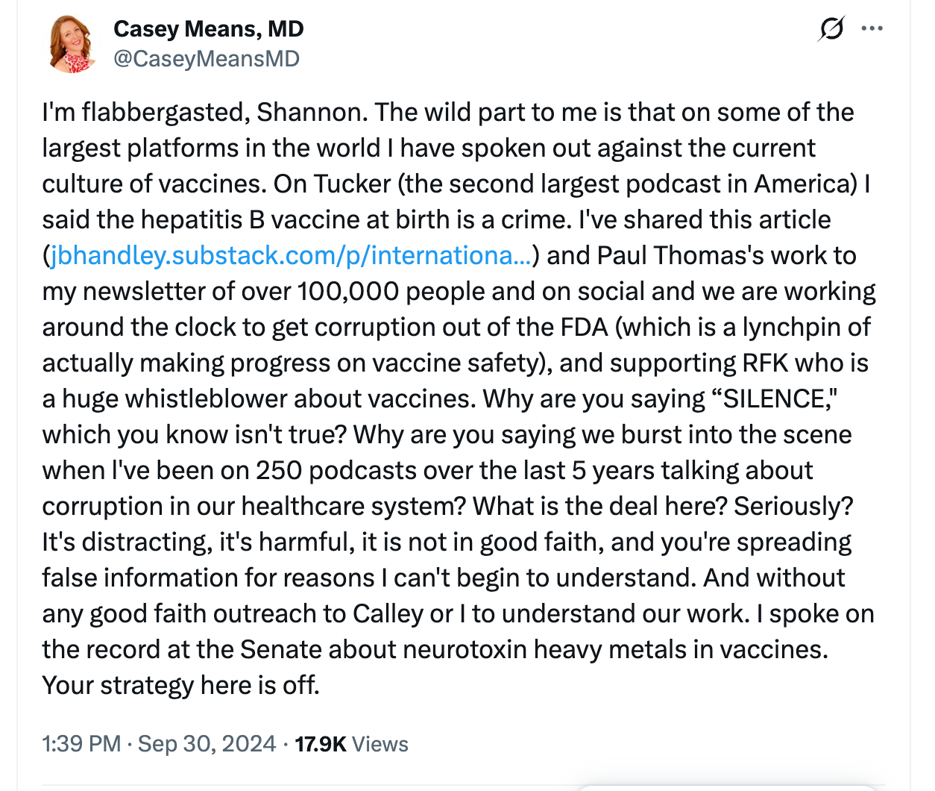
Task: View the 17.9K views count
Action: 320,744
